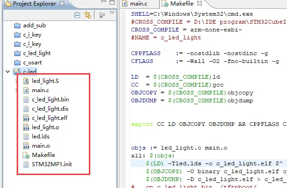Screen dimensions: 287x188
Task: Click the commented #CROSS_COMPILE line
Action: click(209, 22)
